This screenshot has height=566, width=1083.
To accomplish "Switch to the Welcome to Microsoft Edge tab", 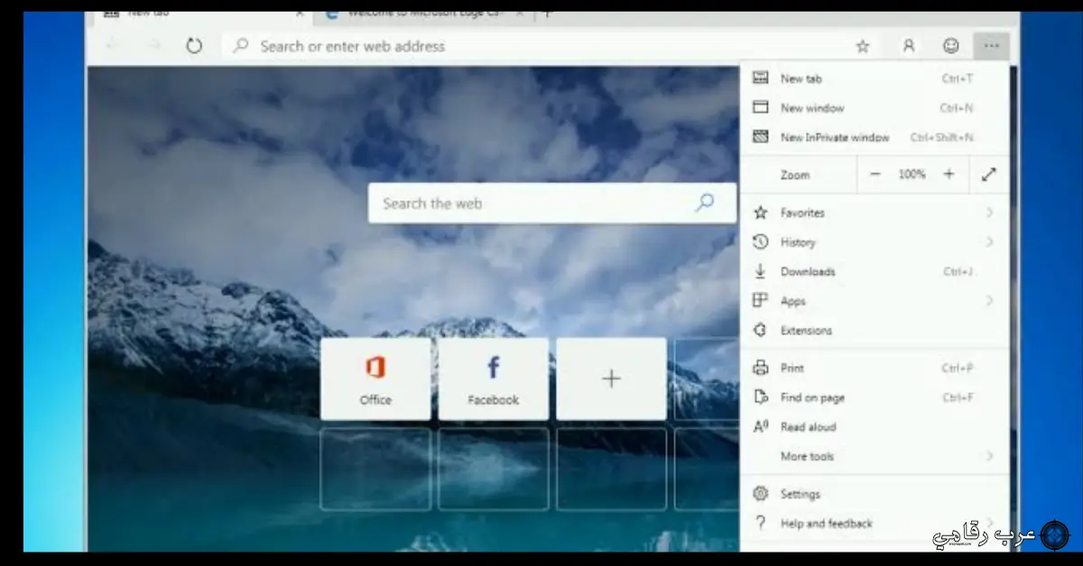I will click(x=423, y=14).
